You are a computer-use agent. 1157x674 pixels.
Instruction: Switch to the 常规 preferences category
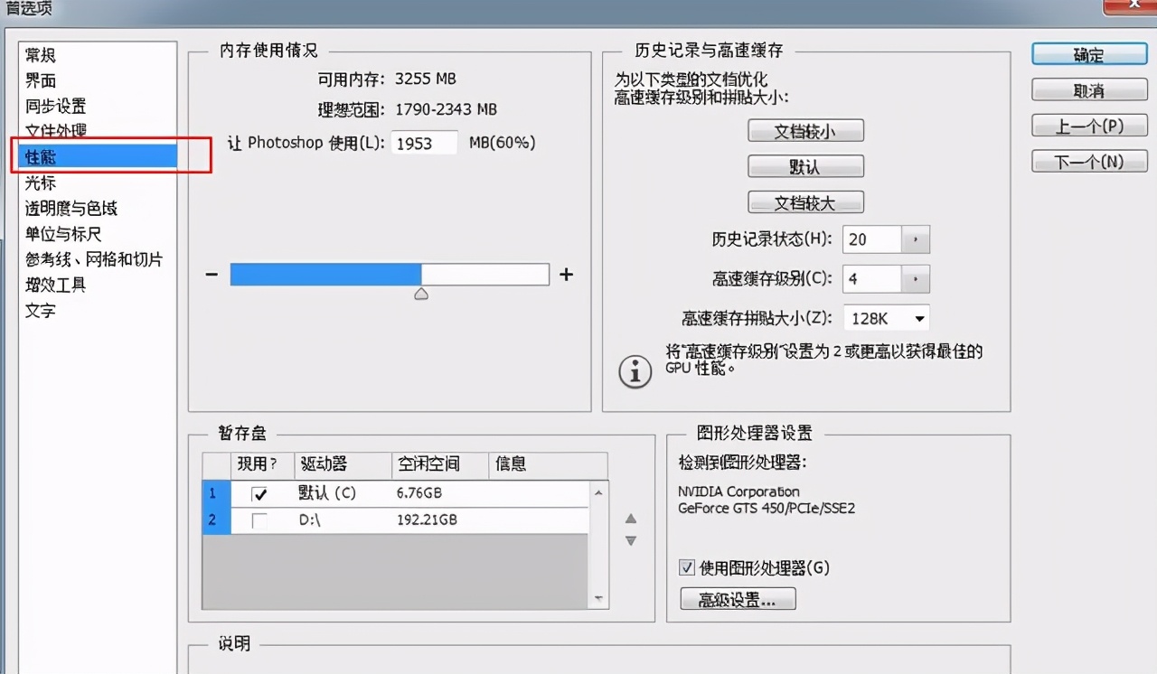42,54
